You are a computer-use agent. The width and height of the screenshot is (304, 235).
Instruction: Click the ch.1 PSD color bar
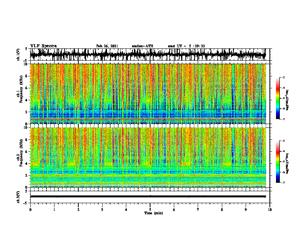(x=278, y=98)
